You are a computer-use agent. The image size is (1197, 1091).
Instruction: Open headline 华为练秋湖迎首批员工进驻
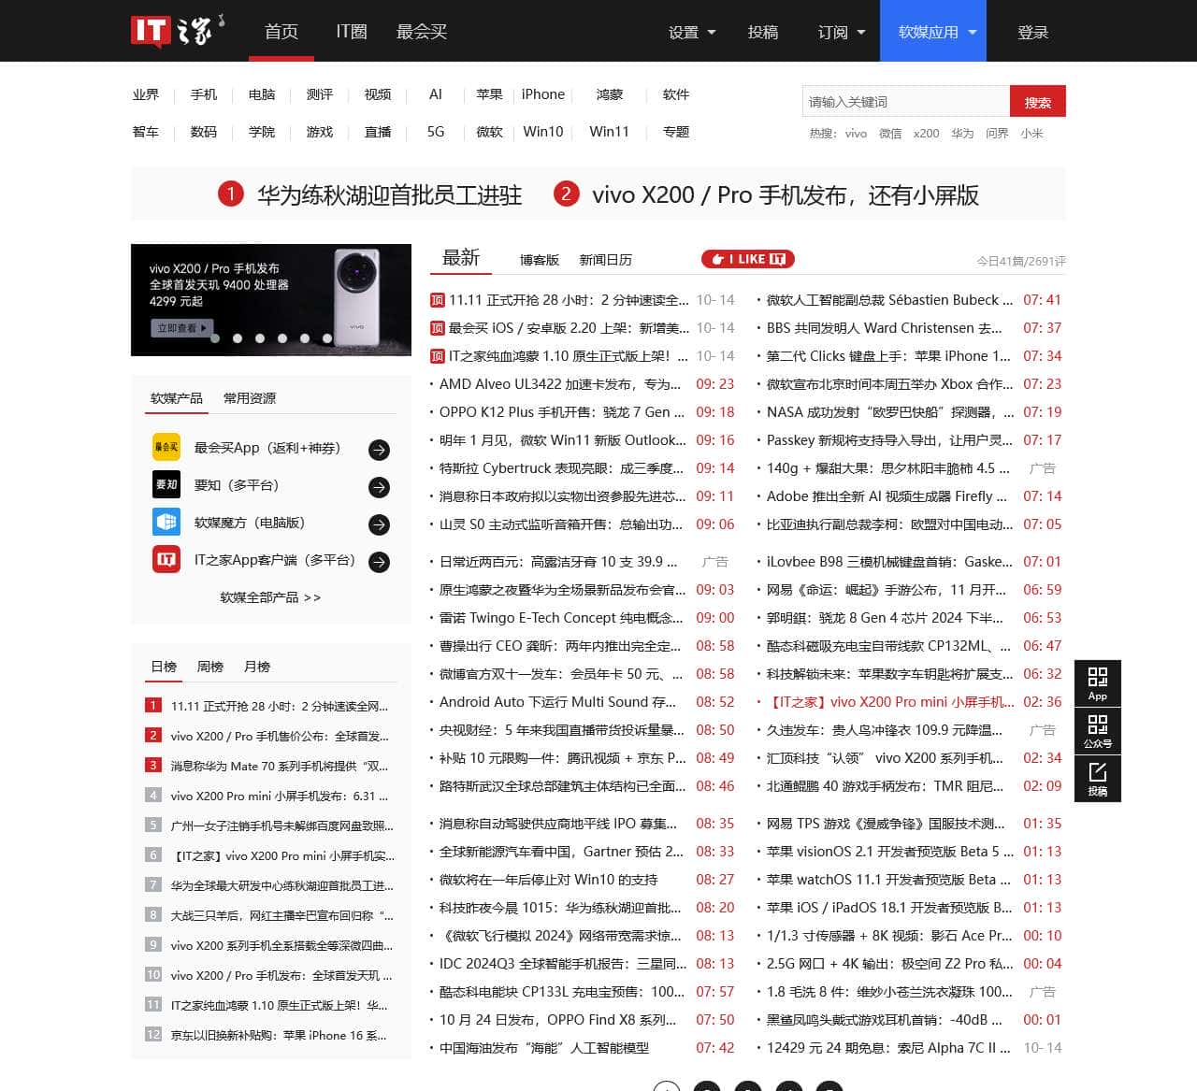coord(390,194)
